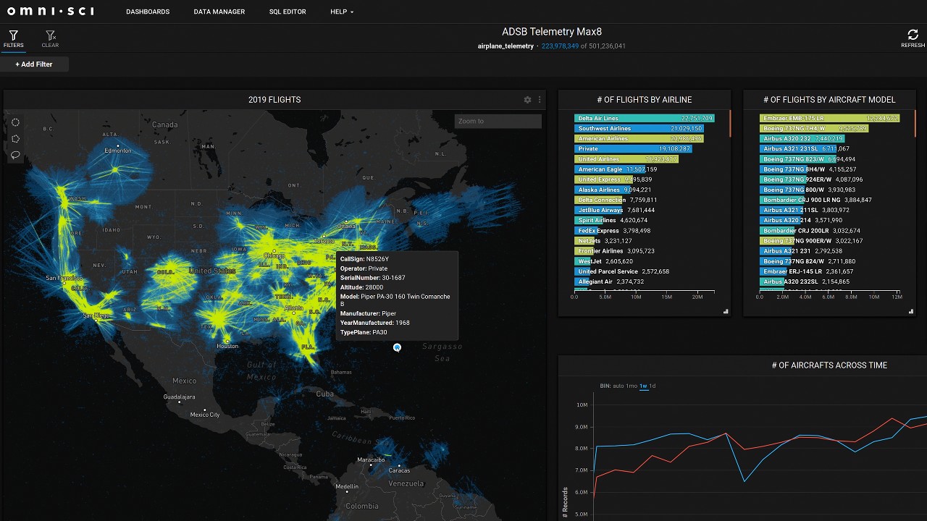Open the three-dot menu on 2019 FLIGHTS

click(540, 100)
